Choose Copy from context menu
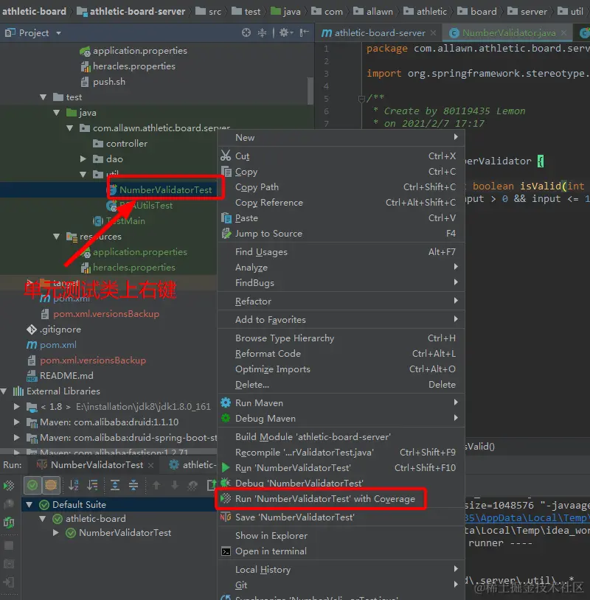 [341, 172]
